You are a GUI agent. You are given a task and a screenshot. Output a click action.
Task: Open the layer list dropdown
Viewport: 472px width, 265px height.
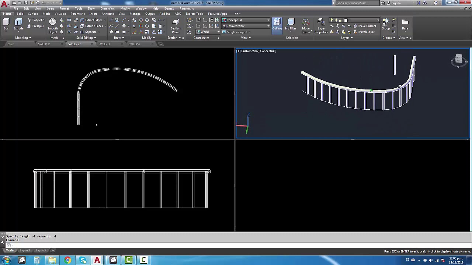pyautogui.click(x=354, y=20)
